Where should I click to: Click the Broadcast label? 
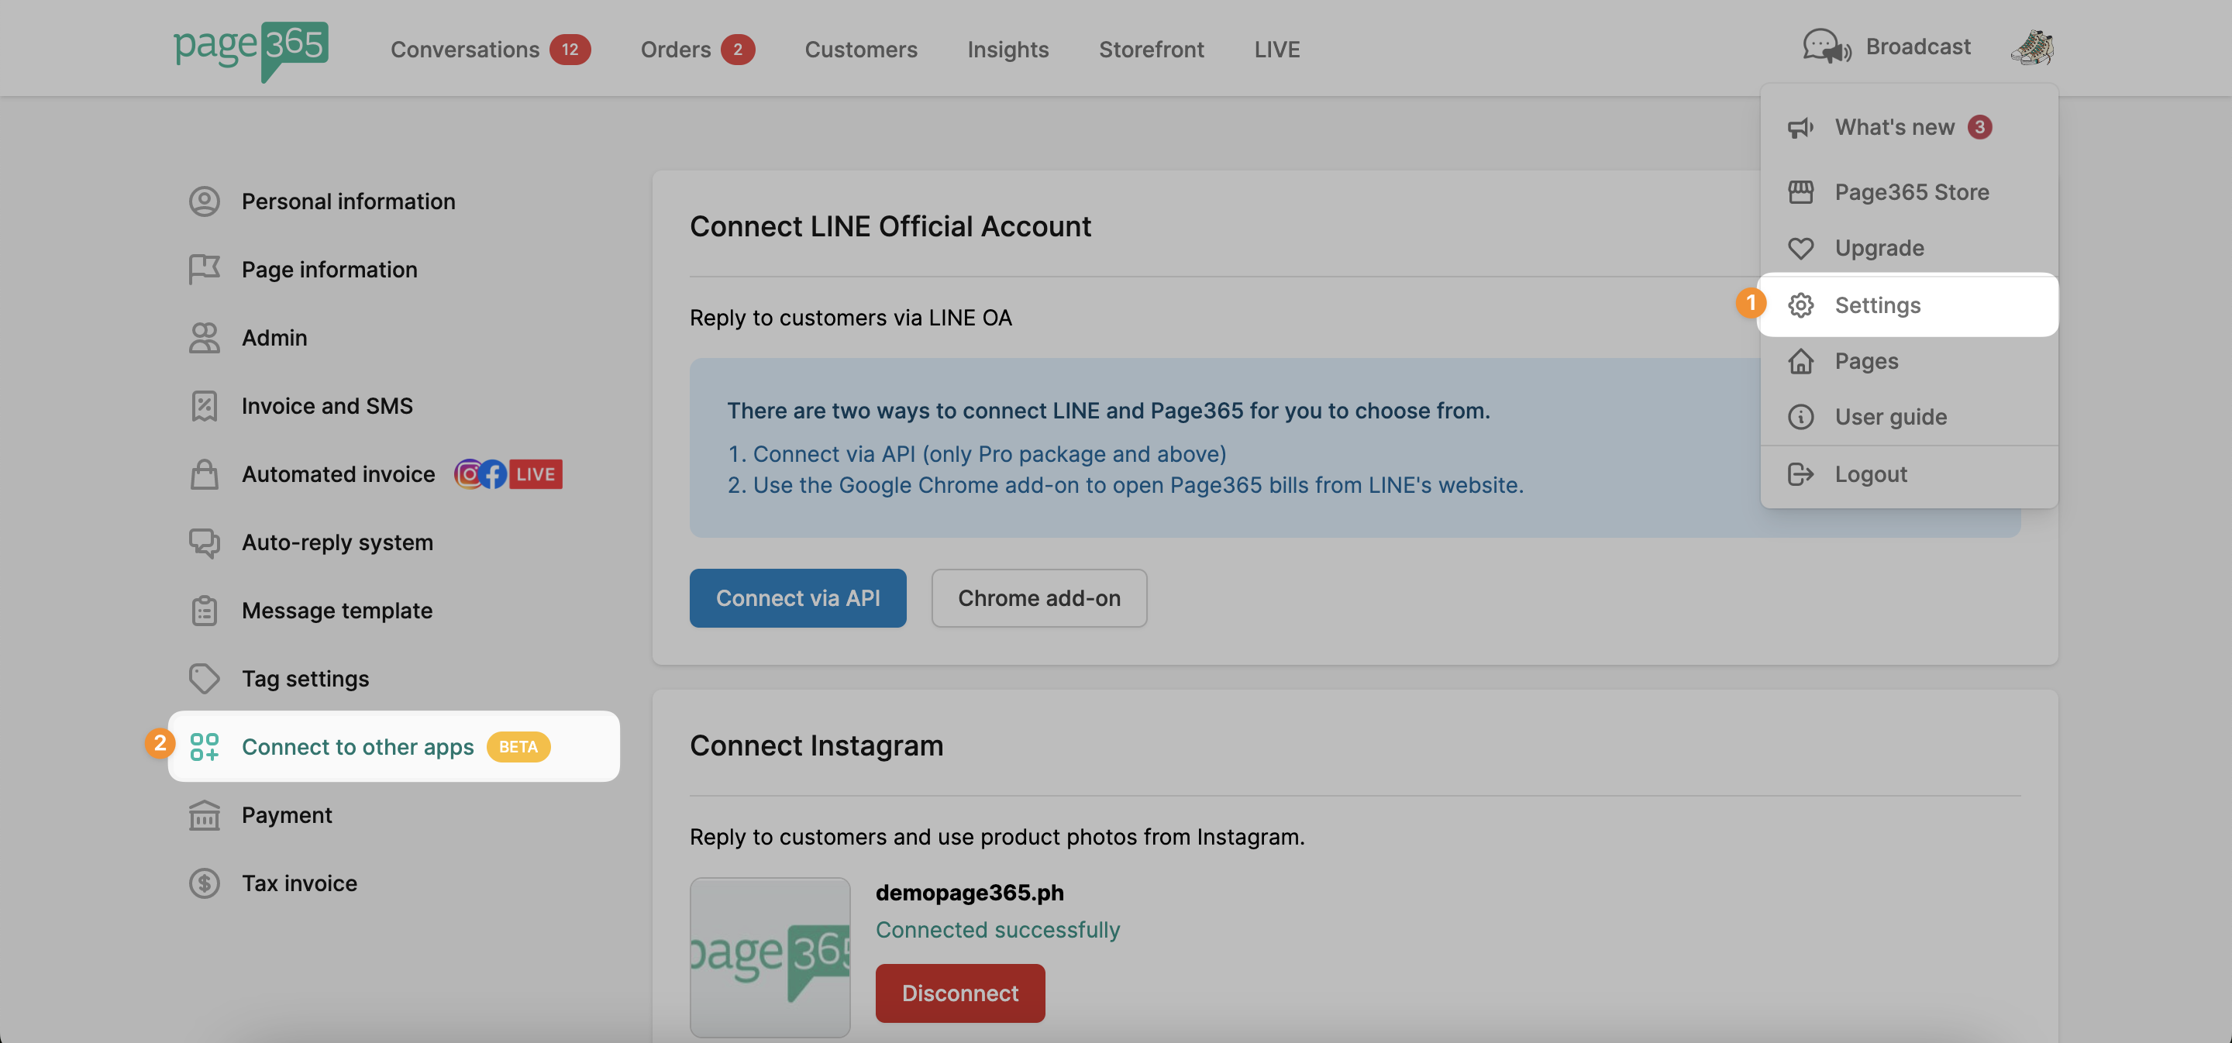[1917, 46]
